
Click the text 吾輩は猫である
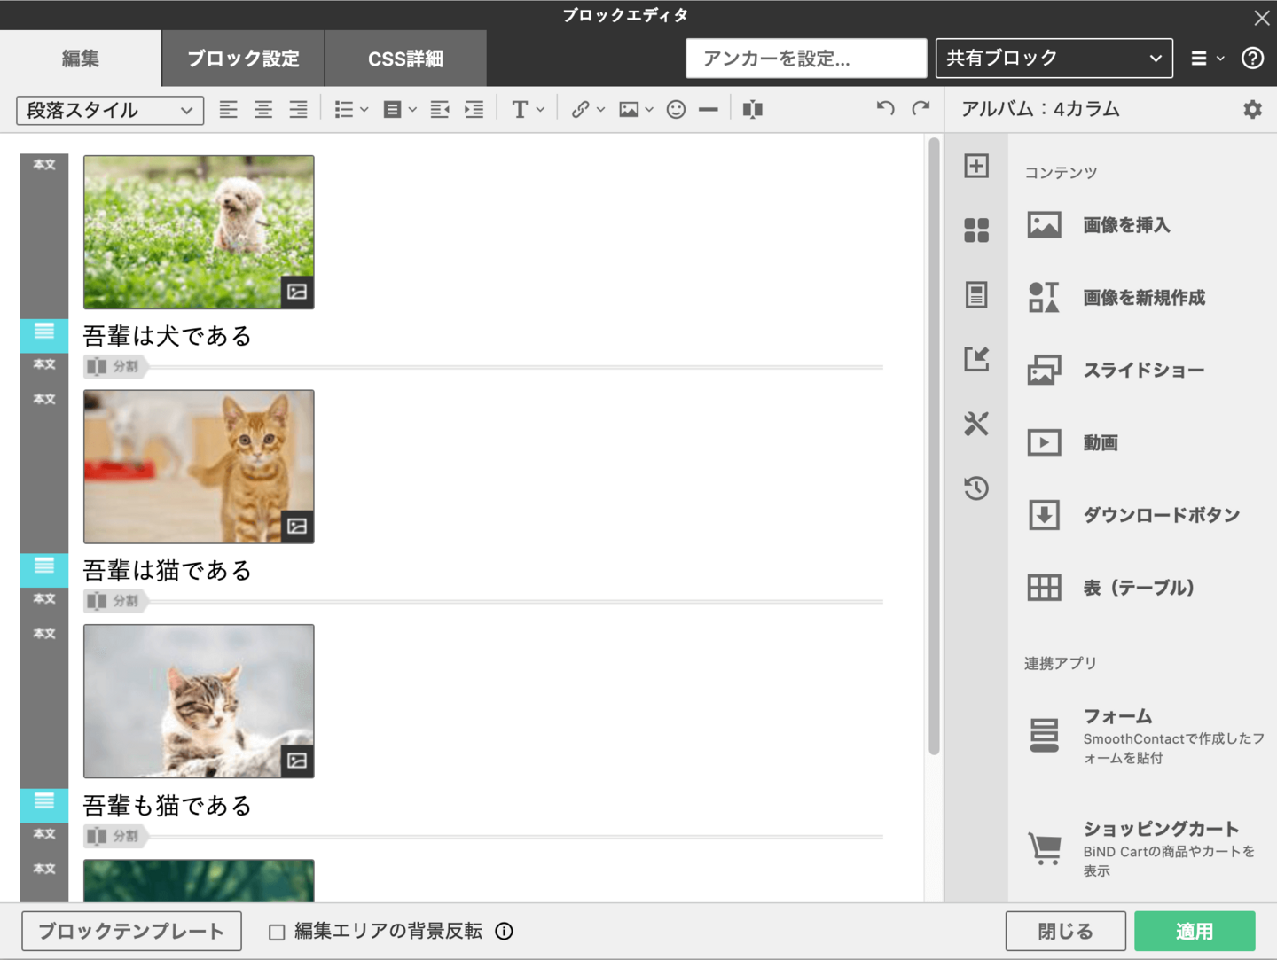pos(168,570)
